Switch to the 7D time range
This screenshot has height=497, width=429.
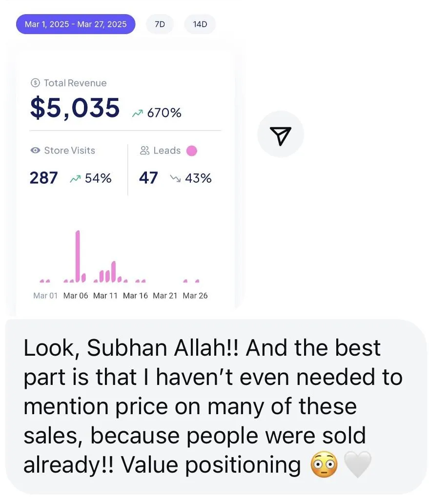(160, 24)
